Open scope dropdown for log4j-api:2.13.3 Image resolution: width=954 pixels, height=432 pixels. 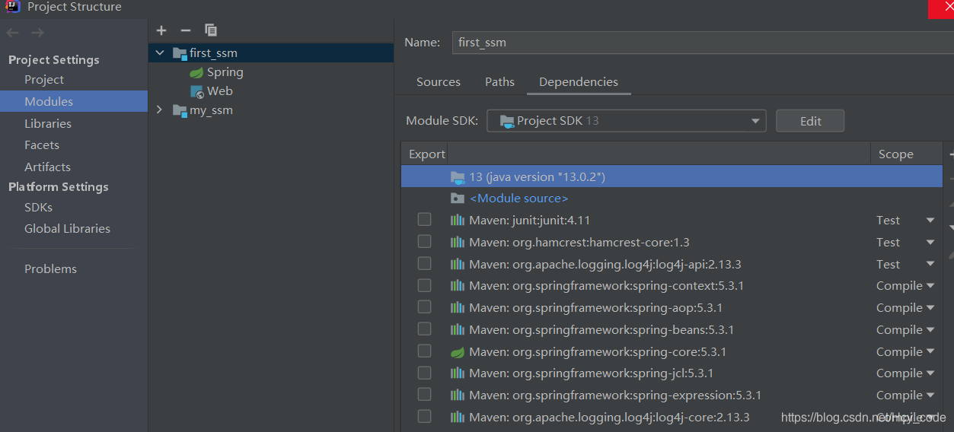[930, 265]
